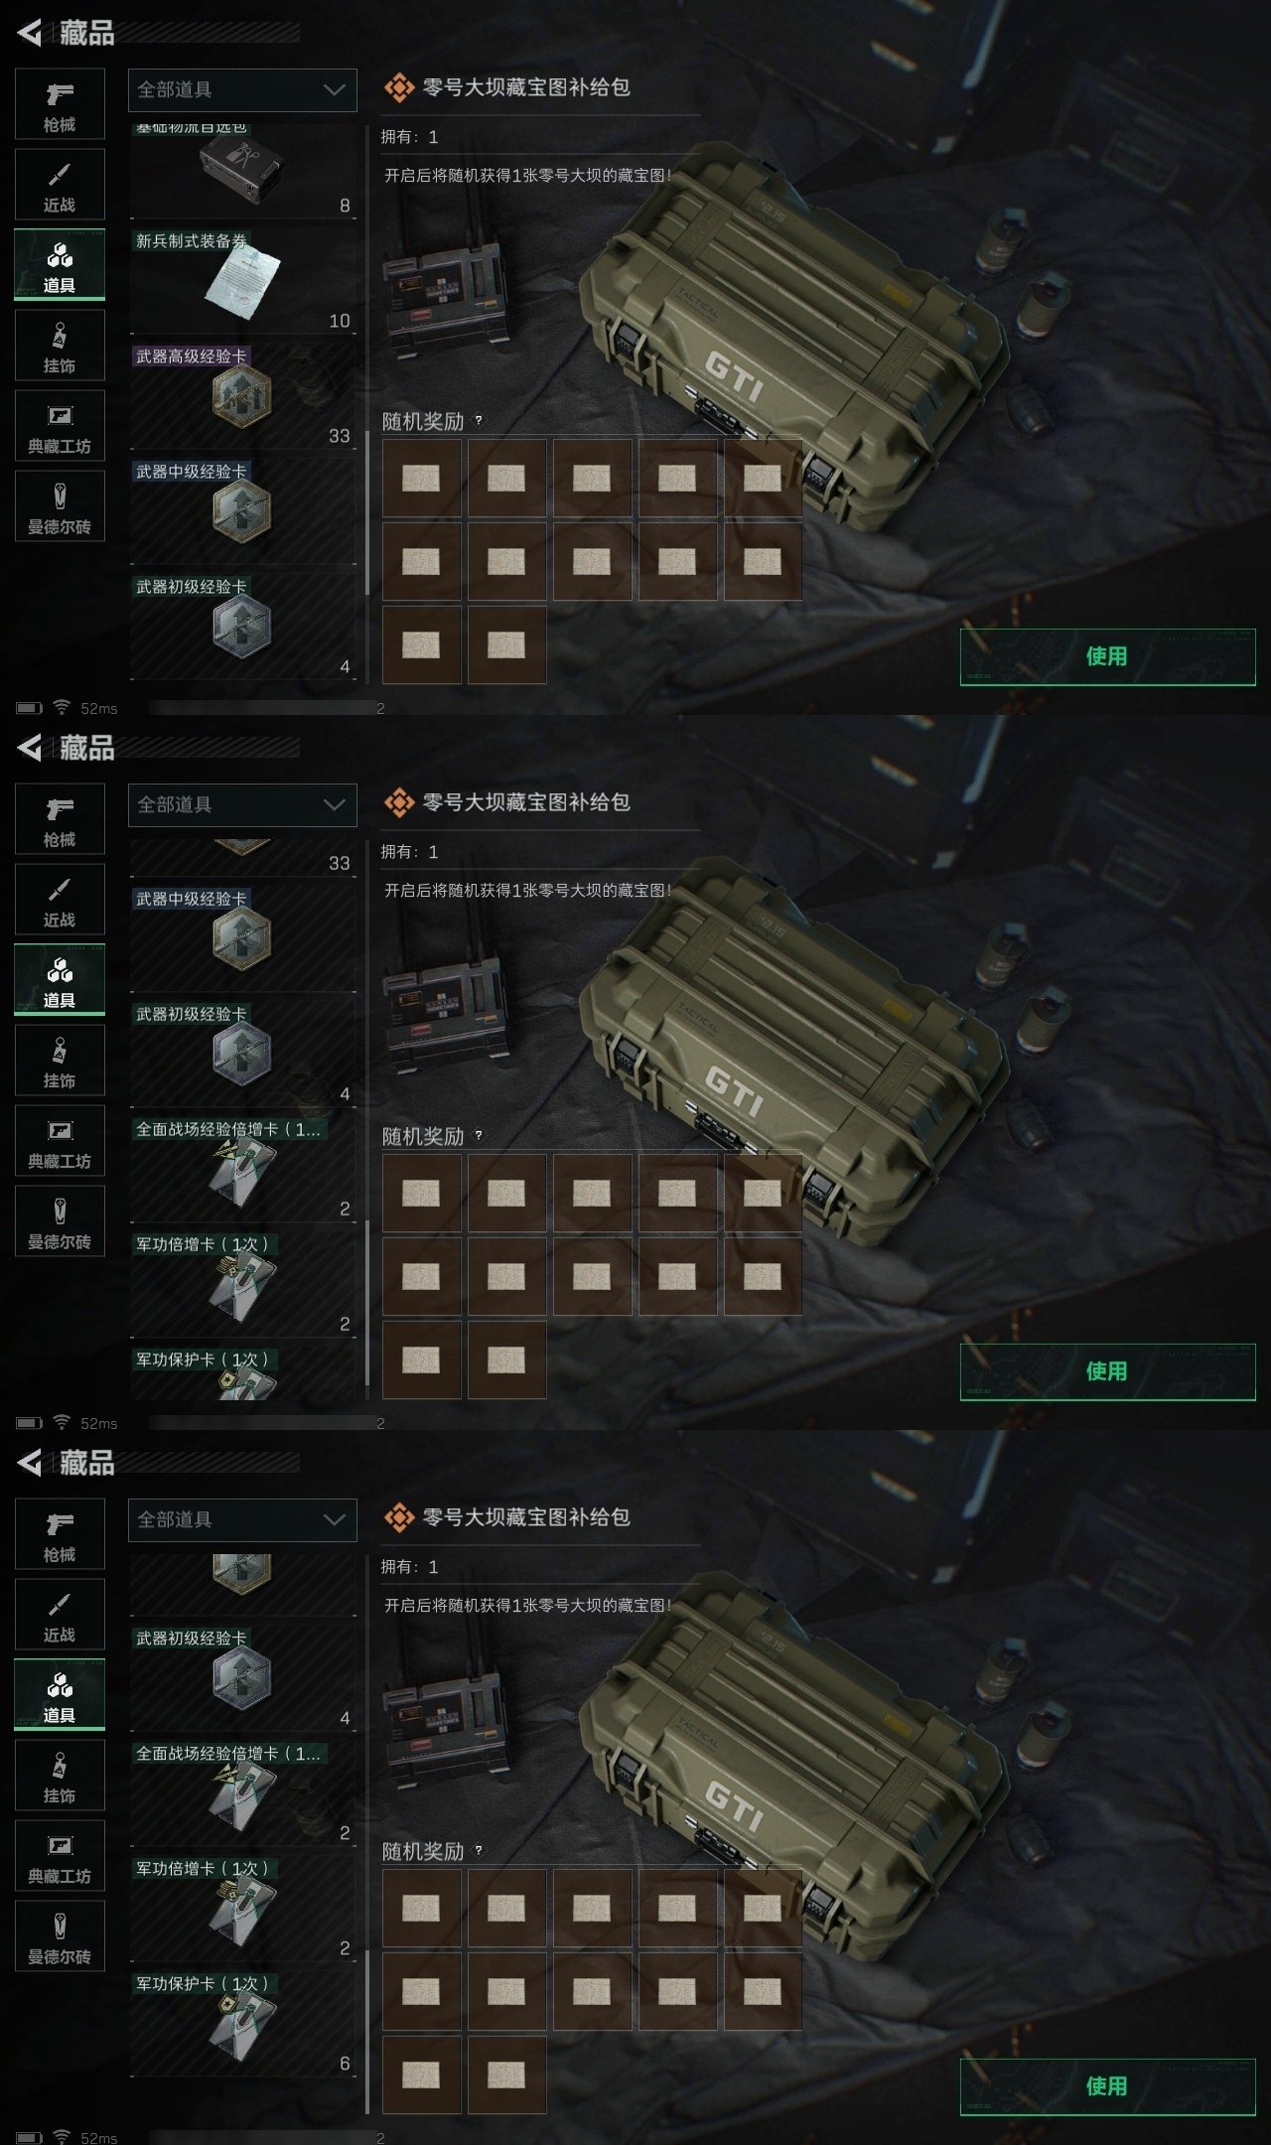
Task: Select the 武器高级经验卡 item with count 33
Action: tap(242, 395)
